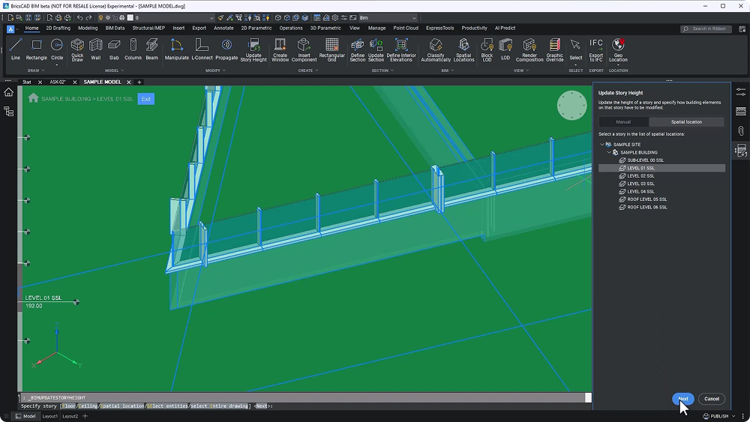Switch to the Manual mode tab

[x=623, y=122]
